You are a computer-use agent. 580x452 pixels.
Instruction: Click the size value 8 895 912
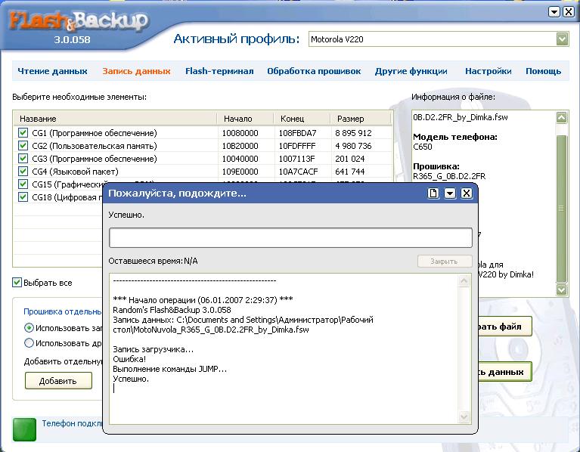click(353, 133)
